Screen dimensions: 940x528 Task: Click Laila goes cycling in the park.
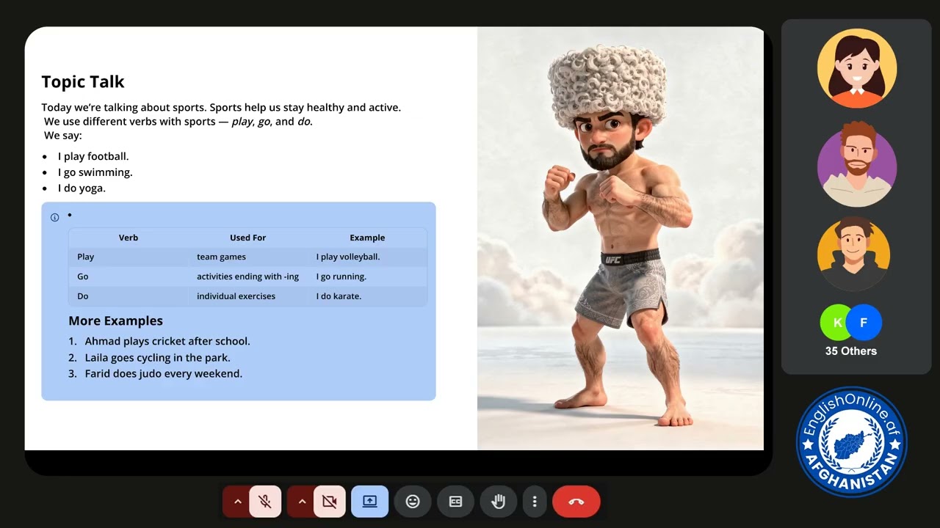click(157, 358)
